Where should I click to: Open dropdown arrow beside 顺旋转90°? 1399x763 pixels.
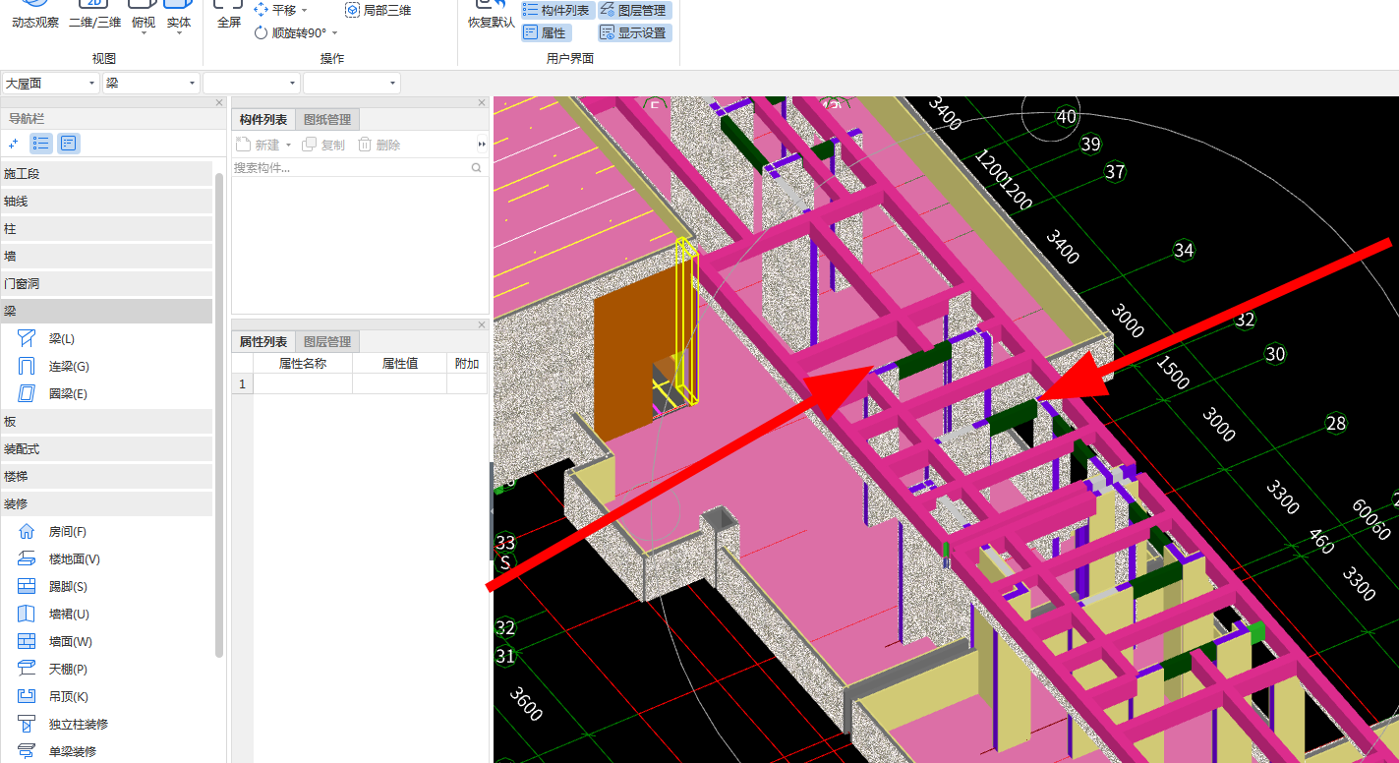pos(335,32)
